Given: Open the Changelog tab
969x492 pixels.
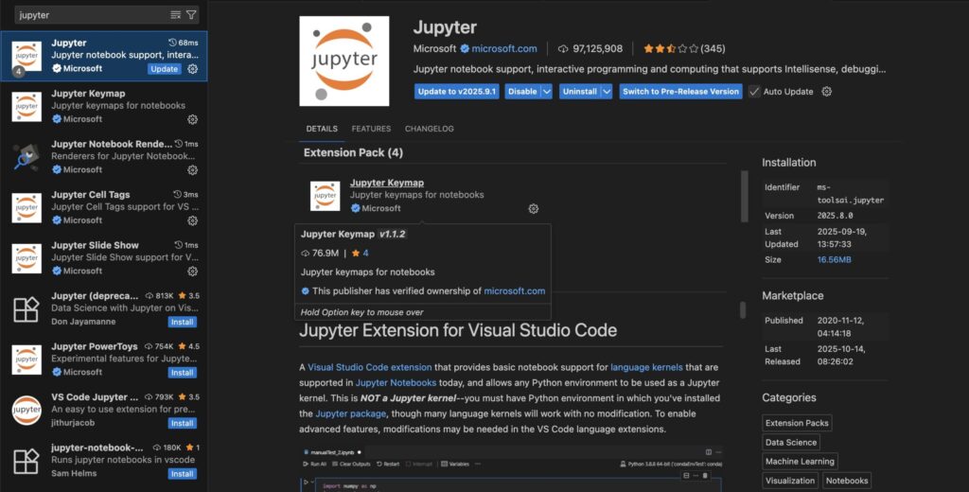Looking at the screenshot, I should pos(429,129).
